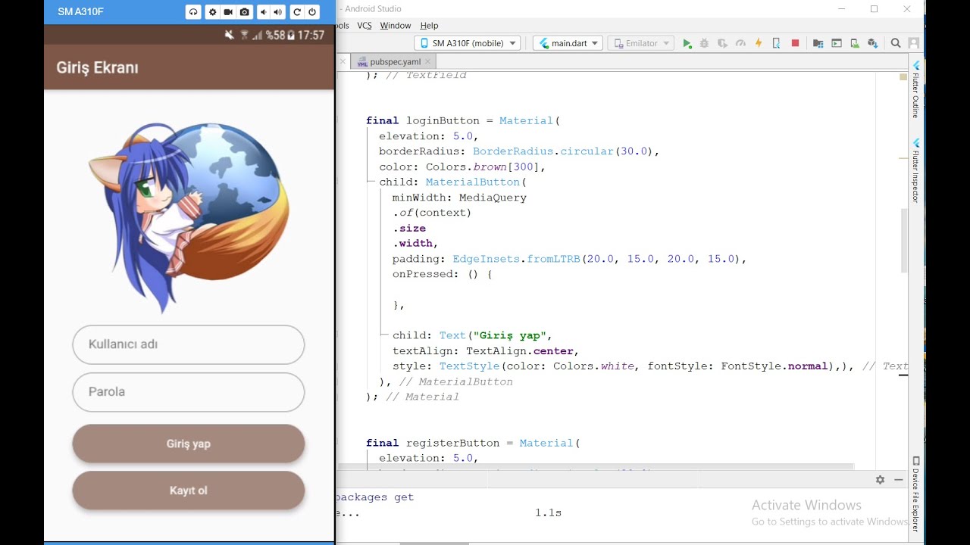Open the main.dart run configuration dropdown
The width and height of the screenshot is (970, 545).
coord(568,43)
